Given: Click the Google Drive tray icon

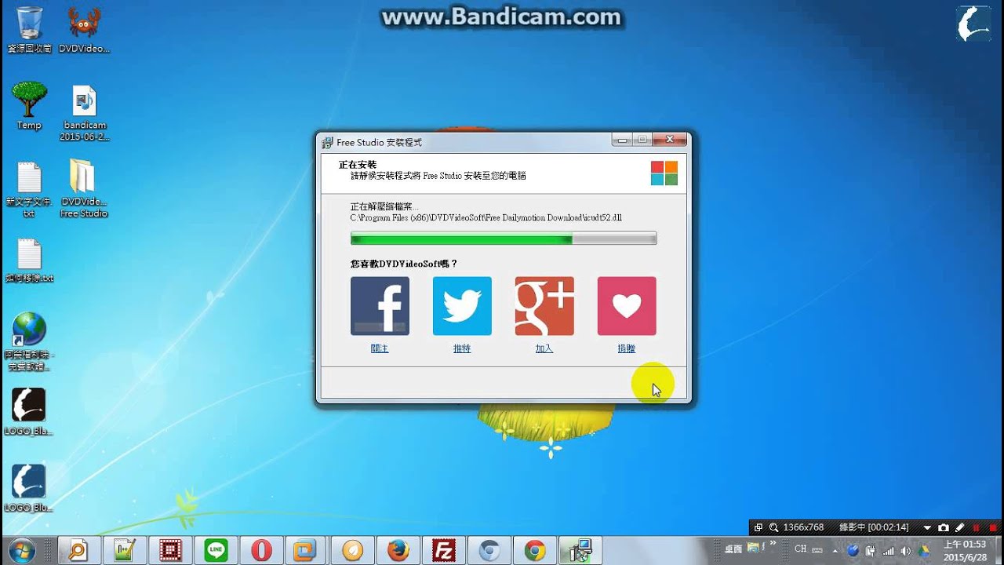Looking at the screenshot, I should pyautogui.click(x=923, y=550).
